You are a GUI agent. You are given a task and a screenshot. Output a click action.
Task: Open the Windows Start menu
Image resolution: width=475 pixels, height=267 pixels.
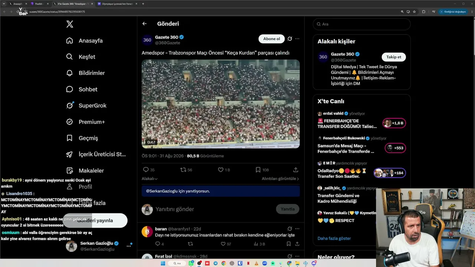(163, 263)
